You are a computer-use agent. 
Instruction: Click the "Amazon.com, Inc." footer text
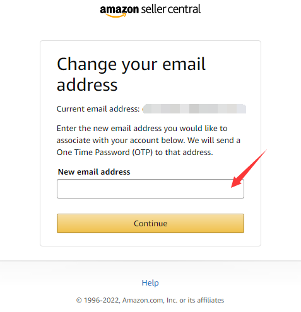150,300
